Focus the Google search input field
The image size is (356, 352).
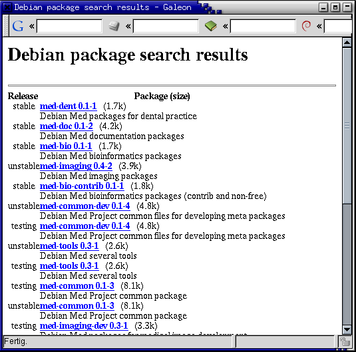click(x=69, y=26)
